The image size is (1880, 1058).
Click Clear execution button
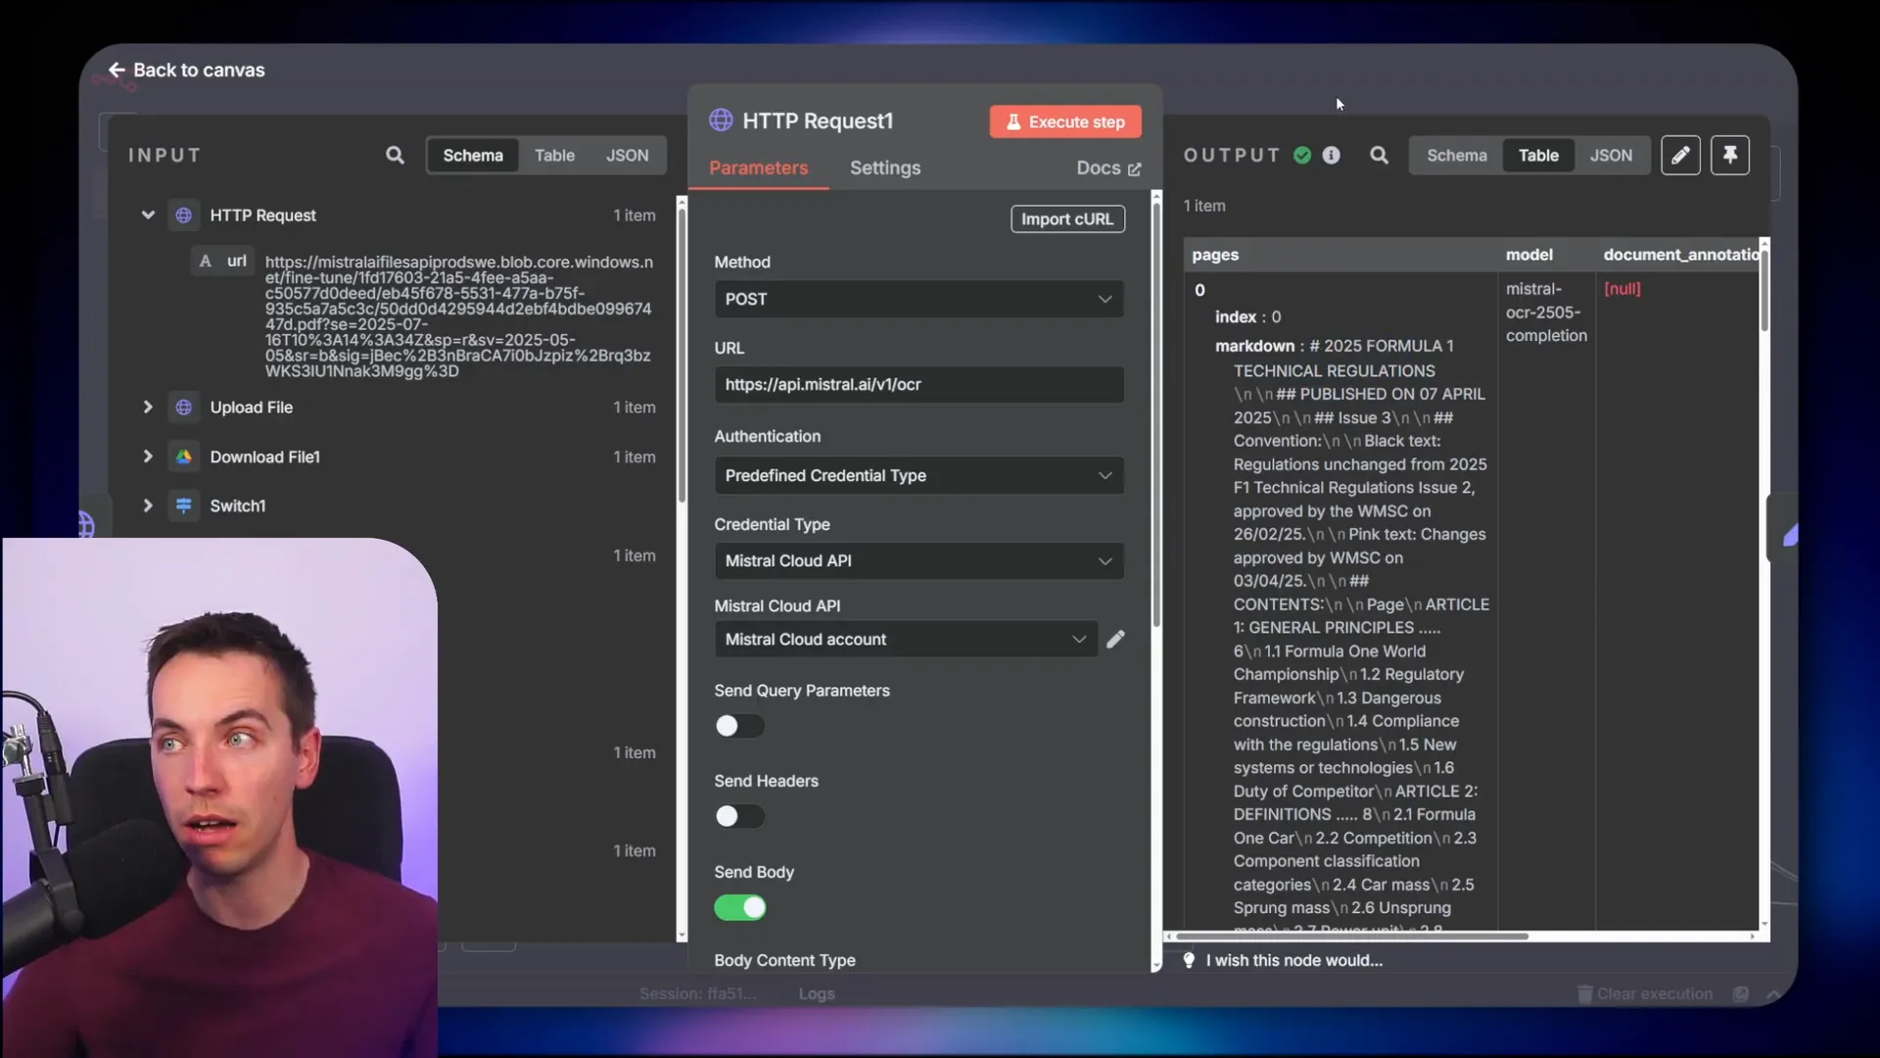coord(1645,993)
